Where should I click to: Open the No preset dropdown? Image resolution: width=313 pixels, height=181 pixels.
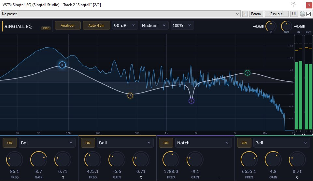121,14
